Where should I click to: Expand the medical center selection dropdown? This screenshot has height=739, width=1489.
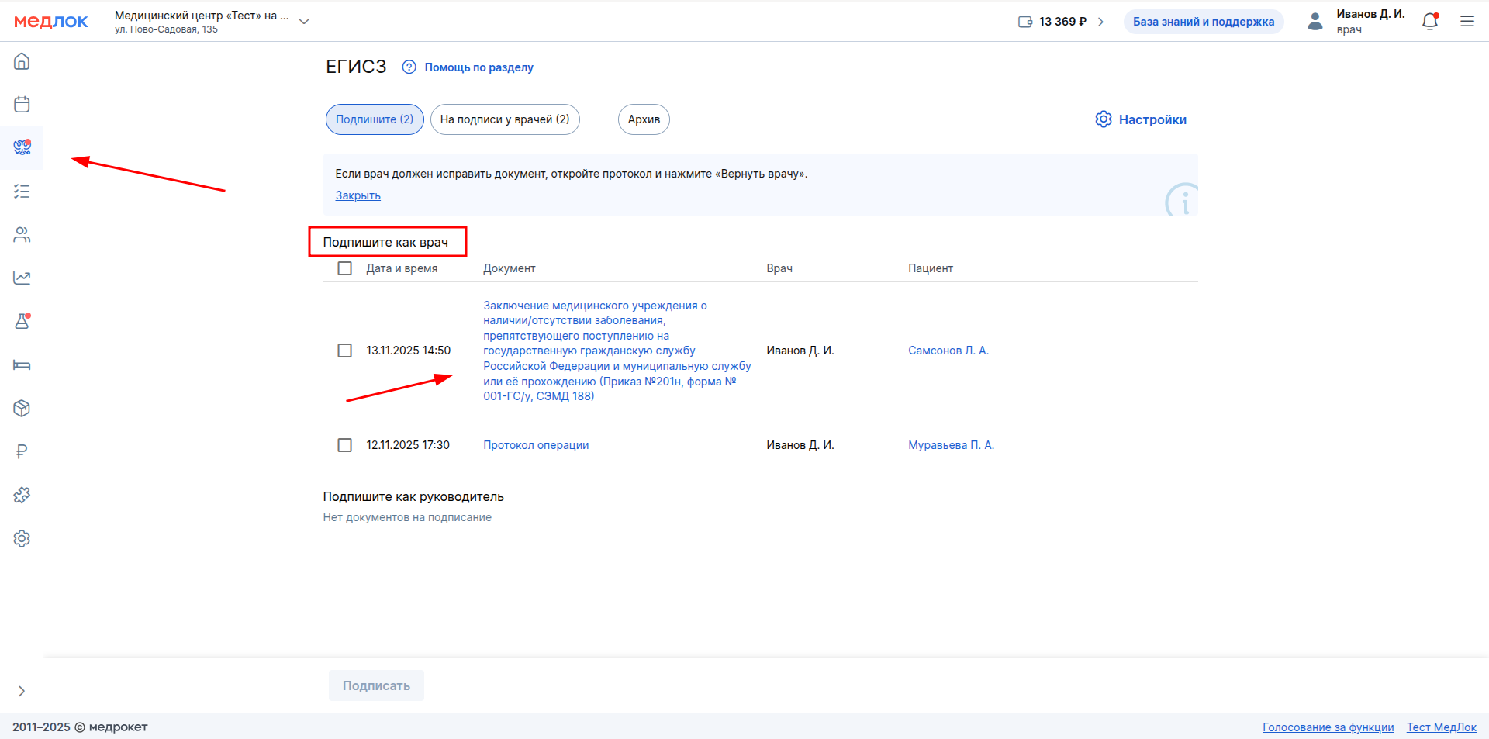pos(304,22)
